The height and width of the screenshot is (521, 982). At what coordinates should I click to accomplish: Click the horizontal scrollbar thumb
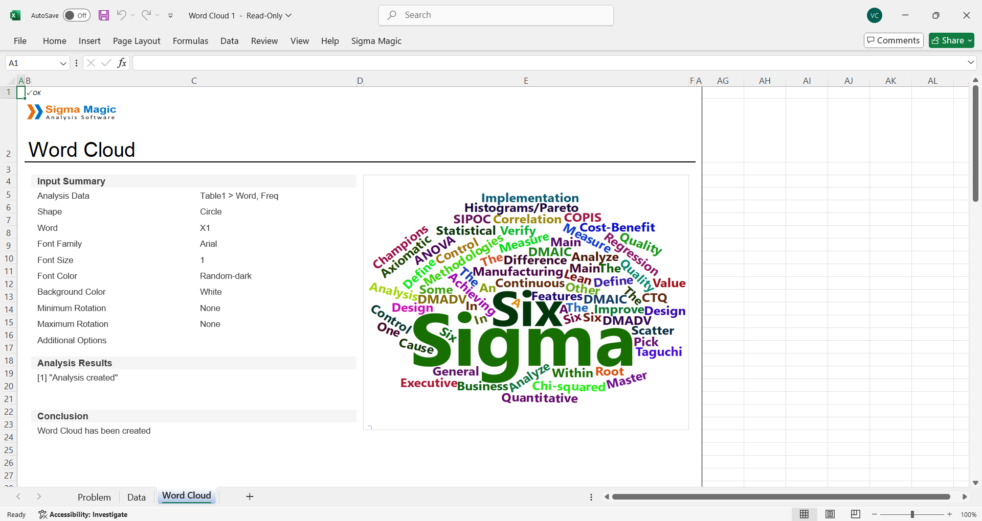(781, 496)
